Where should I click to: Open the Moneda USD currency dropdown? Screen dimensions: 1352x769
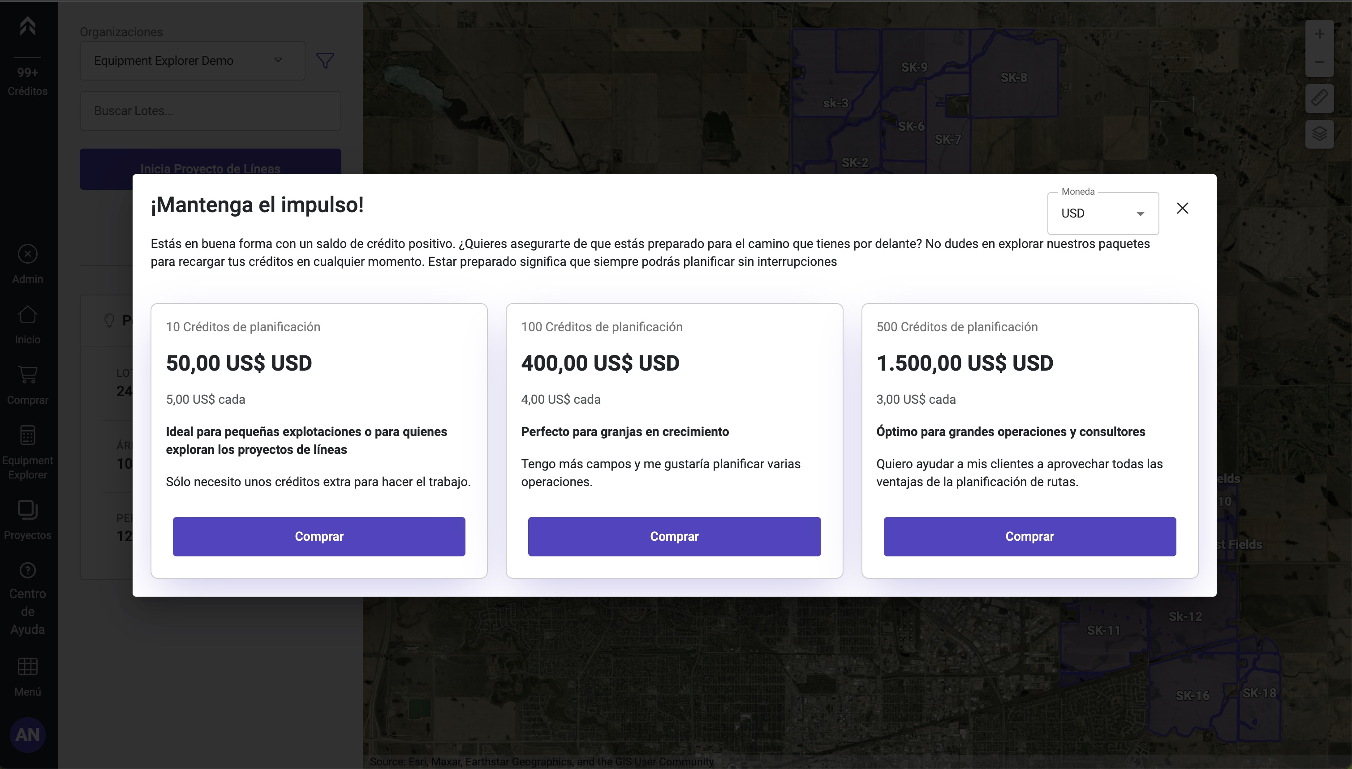click(1103, 214)
